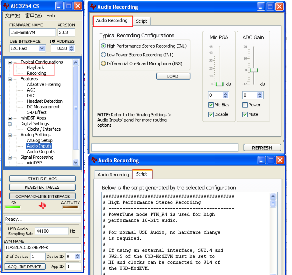
Task: Expand the miniDSP Apps tree node
Action: click(10, 118)
